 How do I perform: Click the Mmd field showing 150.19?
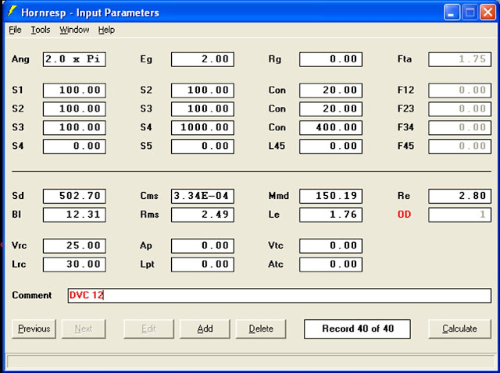coord(330,196)
